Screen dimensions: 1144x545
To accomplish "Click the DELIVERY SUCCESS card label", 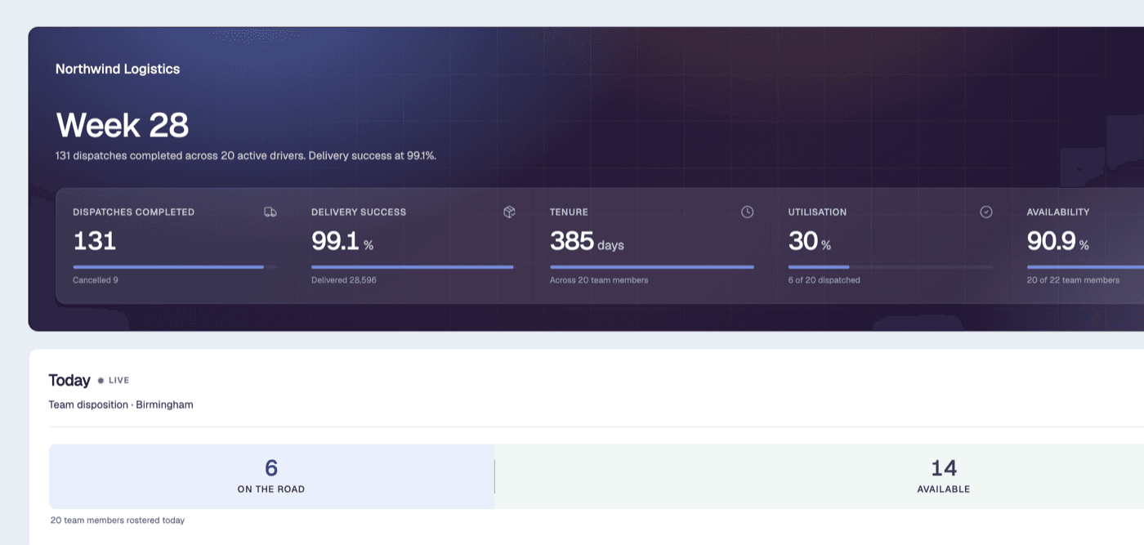I will click(x=359, y=212).
